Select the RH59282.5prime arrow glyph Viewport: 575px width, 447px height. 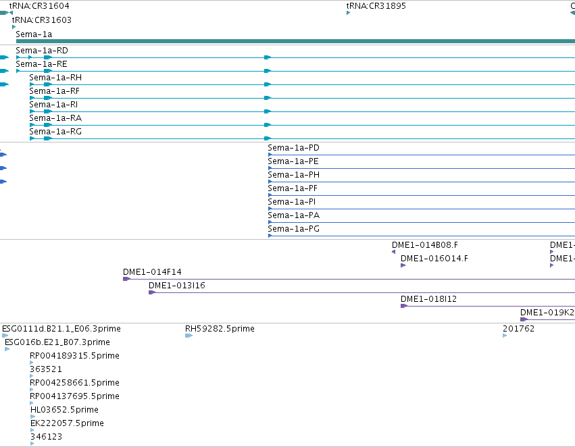click(x=189, y=336)
